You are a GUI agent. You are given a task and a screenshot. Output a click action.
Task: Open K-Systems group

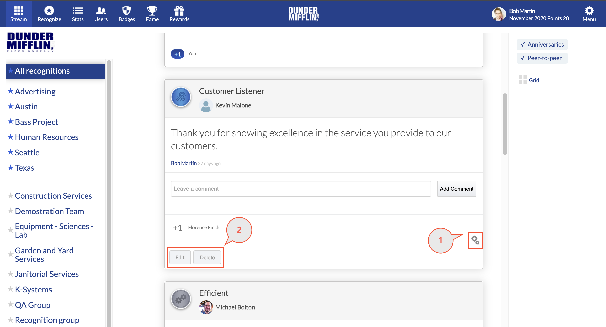pos(33,290)
